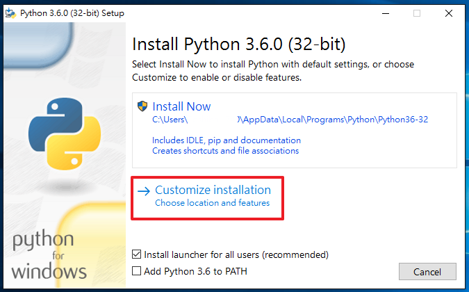Click the AppData install path under Install Now
This screenshot has height=292, width=469.
290,120
